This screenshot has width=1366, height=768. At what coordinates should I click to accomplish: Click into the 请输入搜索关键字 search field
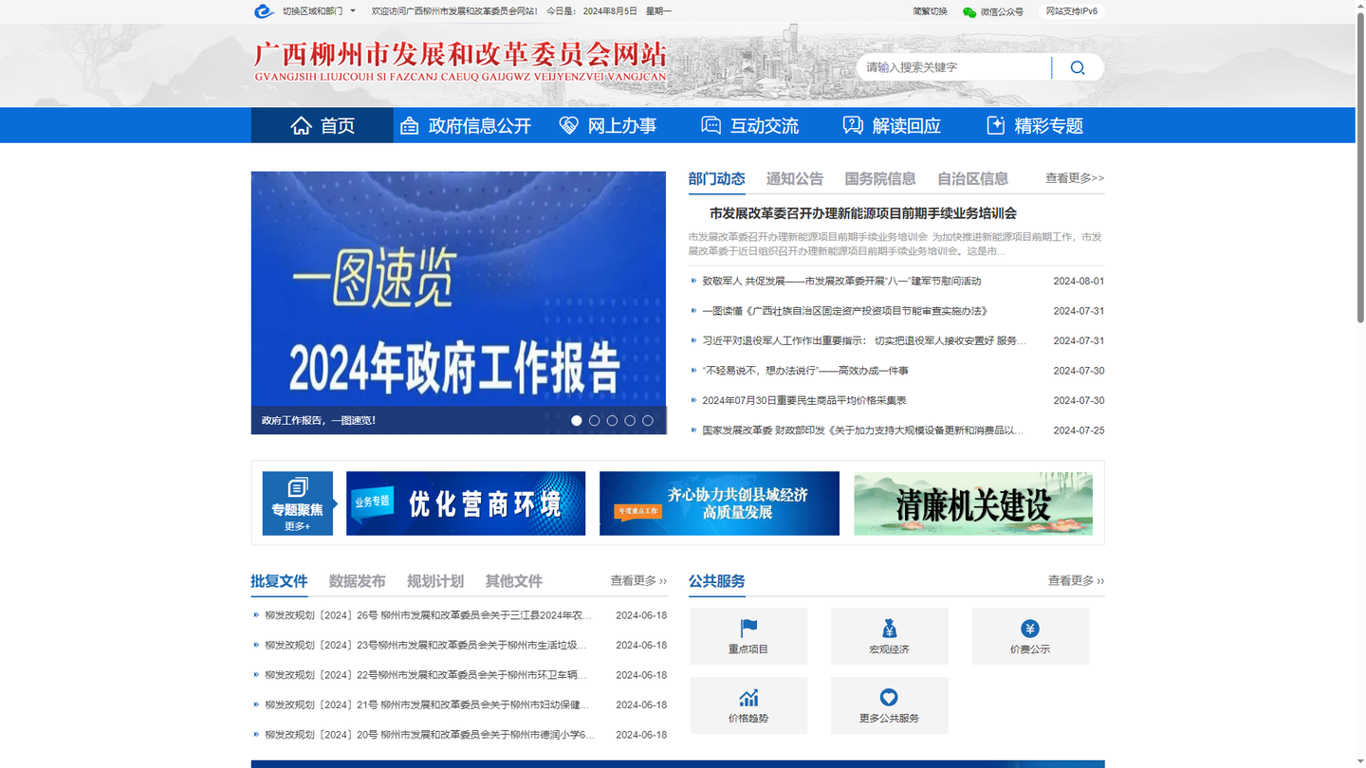953,67
